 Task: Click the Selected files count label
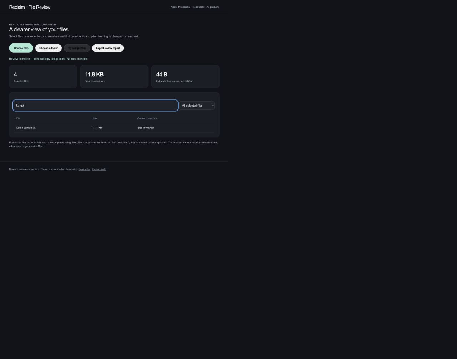21,81
